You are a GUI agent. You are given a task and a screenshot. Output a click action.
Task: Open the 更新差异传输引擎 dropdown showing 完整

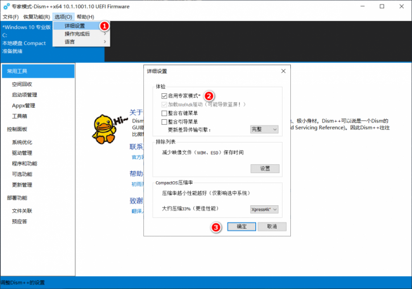pos(264,129)
